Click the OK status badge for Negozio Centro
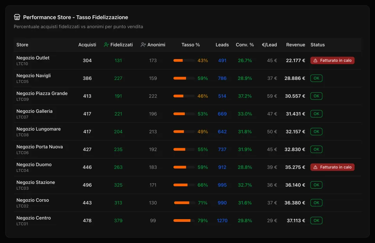The width and height of the screenshot is (375, 243). (x=316, y=220)
